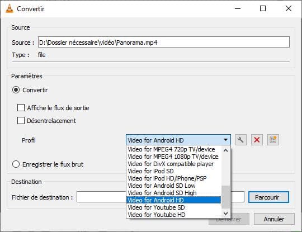Collapse the Profil dropdown arrow
This screenshot has width=302, height=232.
(225, 140)
